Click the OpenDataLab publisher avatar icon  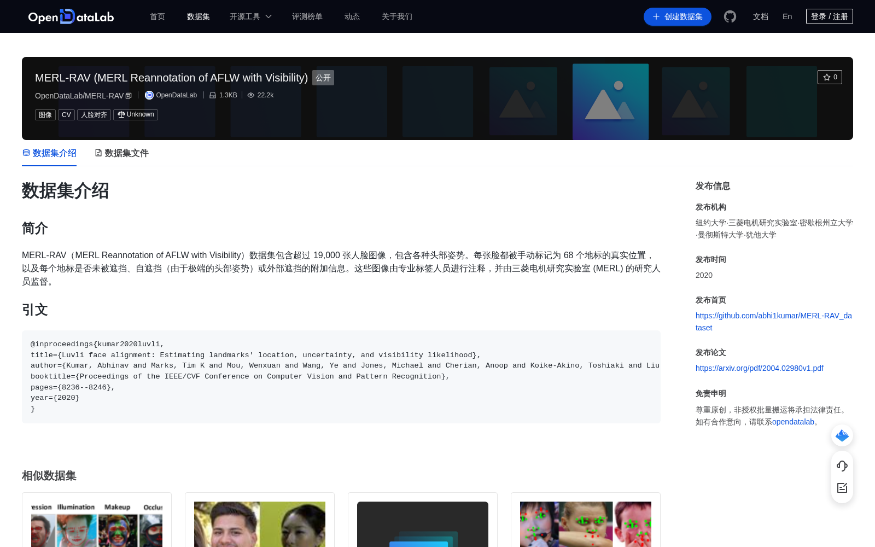click(x=149, y=95)
